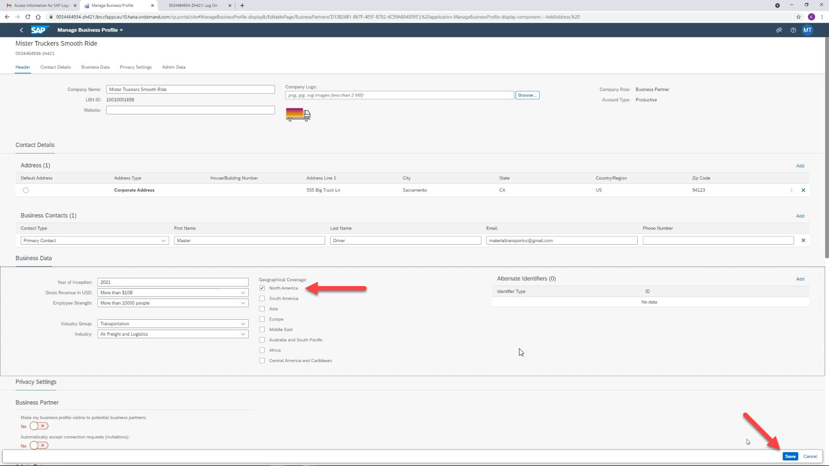The height and width of the screenshot is (466, 829).
Task: Edit the contact Last Name field
Action: pyautogui.click(x=405, y=241)
